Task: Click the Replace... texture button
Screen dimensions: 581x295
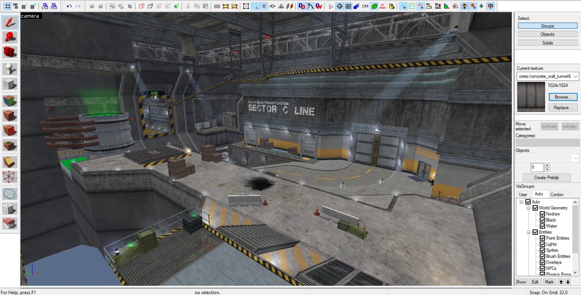Action: tap(563, 108)
